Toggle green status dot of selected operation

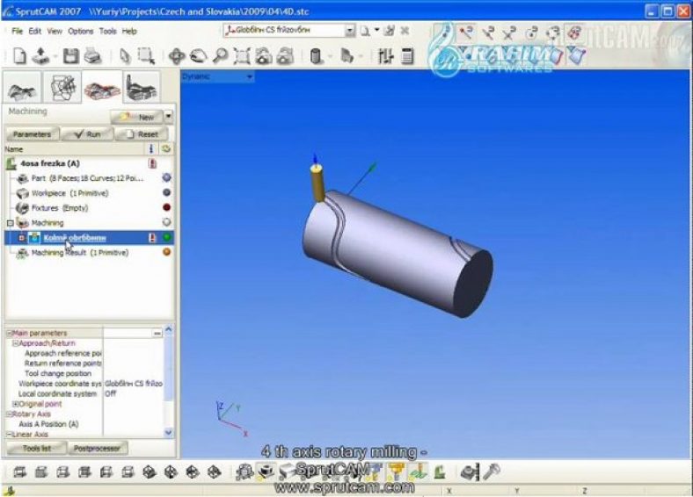pyautogui.click(x=166, y=237)
